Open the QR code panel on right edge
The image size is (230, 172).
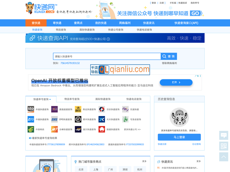click(224, 146)
